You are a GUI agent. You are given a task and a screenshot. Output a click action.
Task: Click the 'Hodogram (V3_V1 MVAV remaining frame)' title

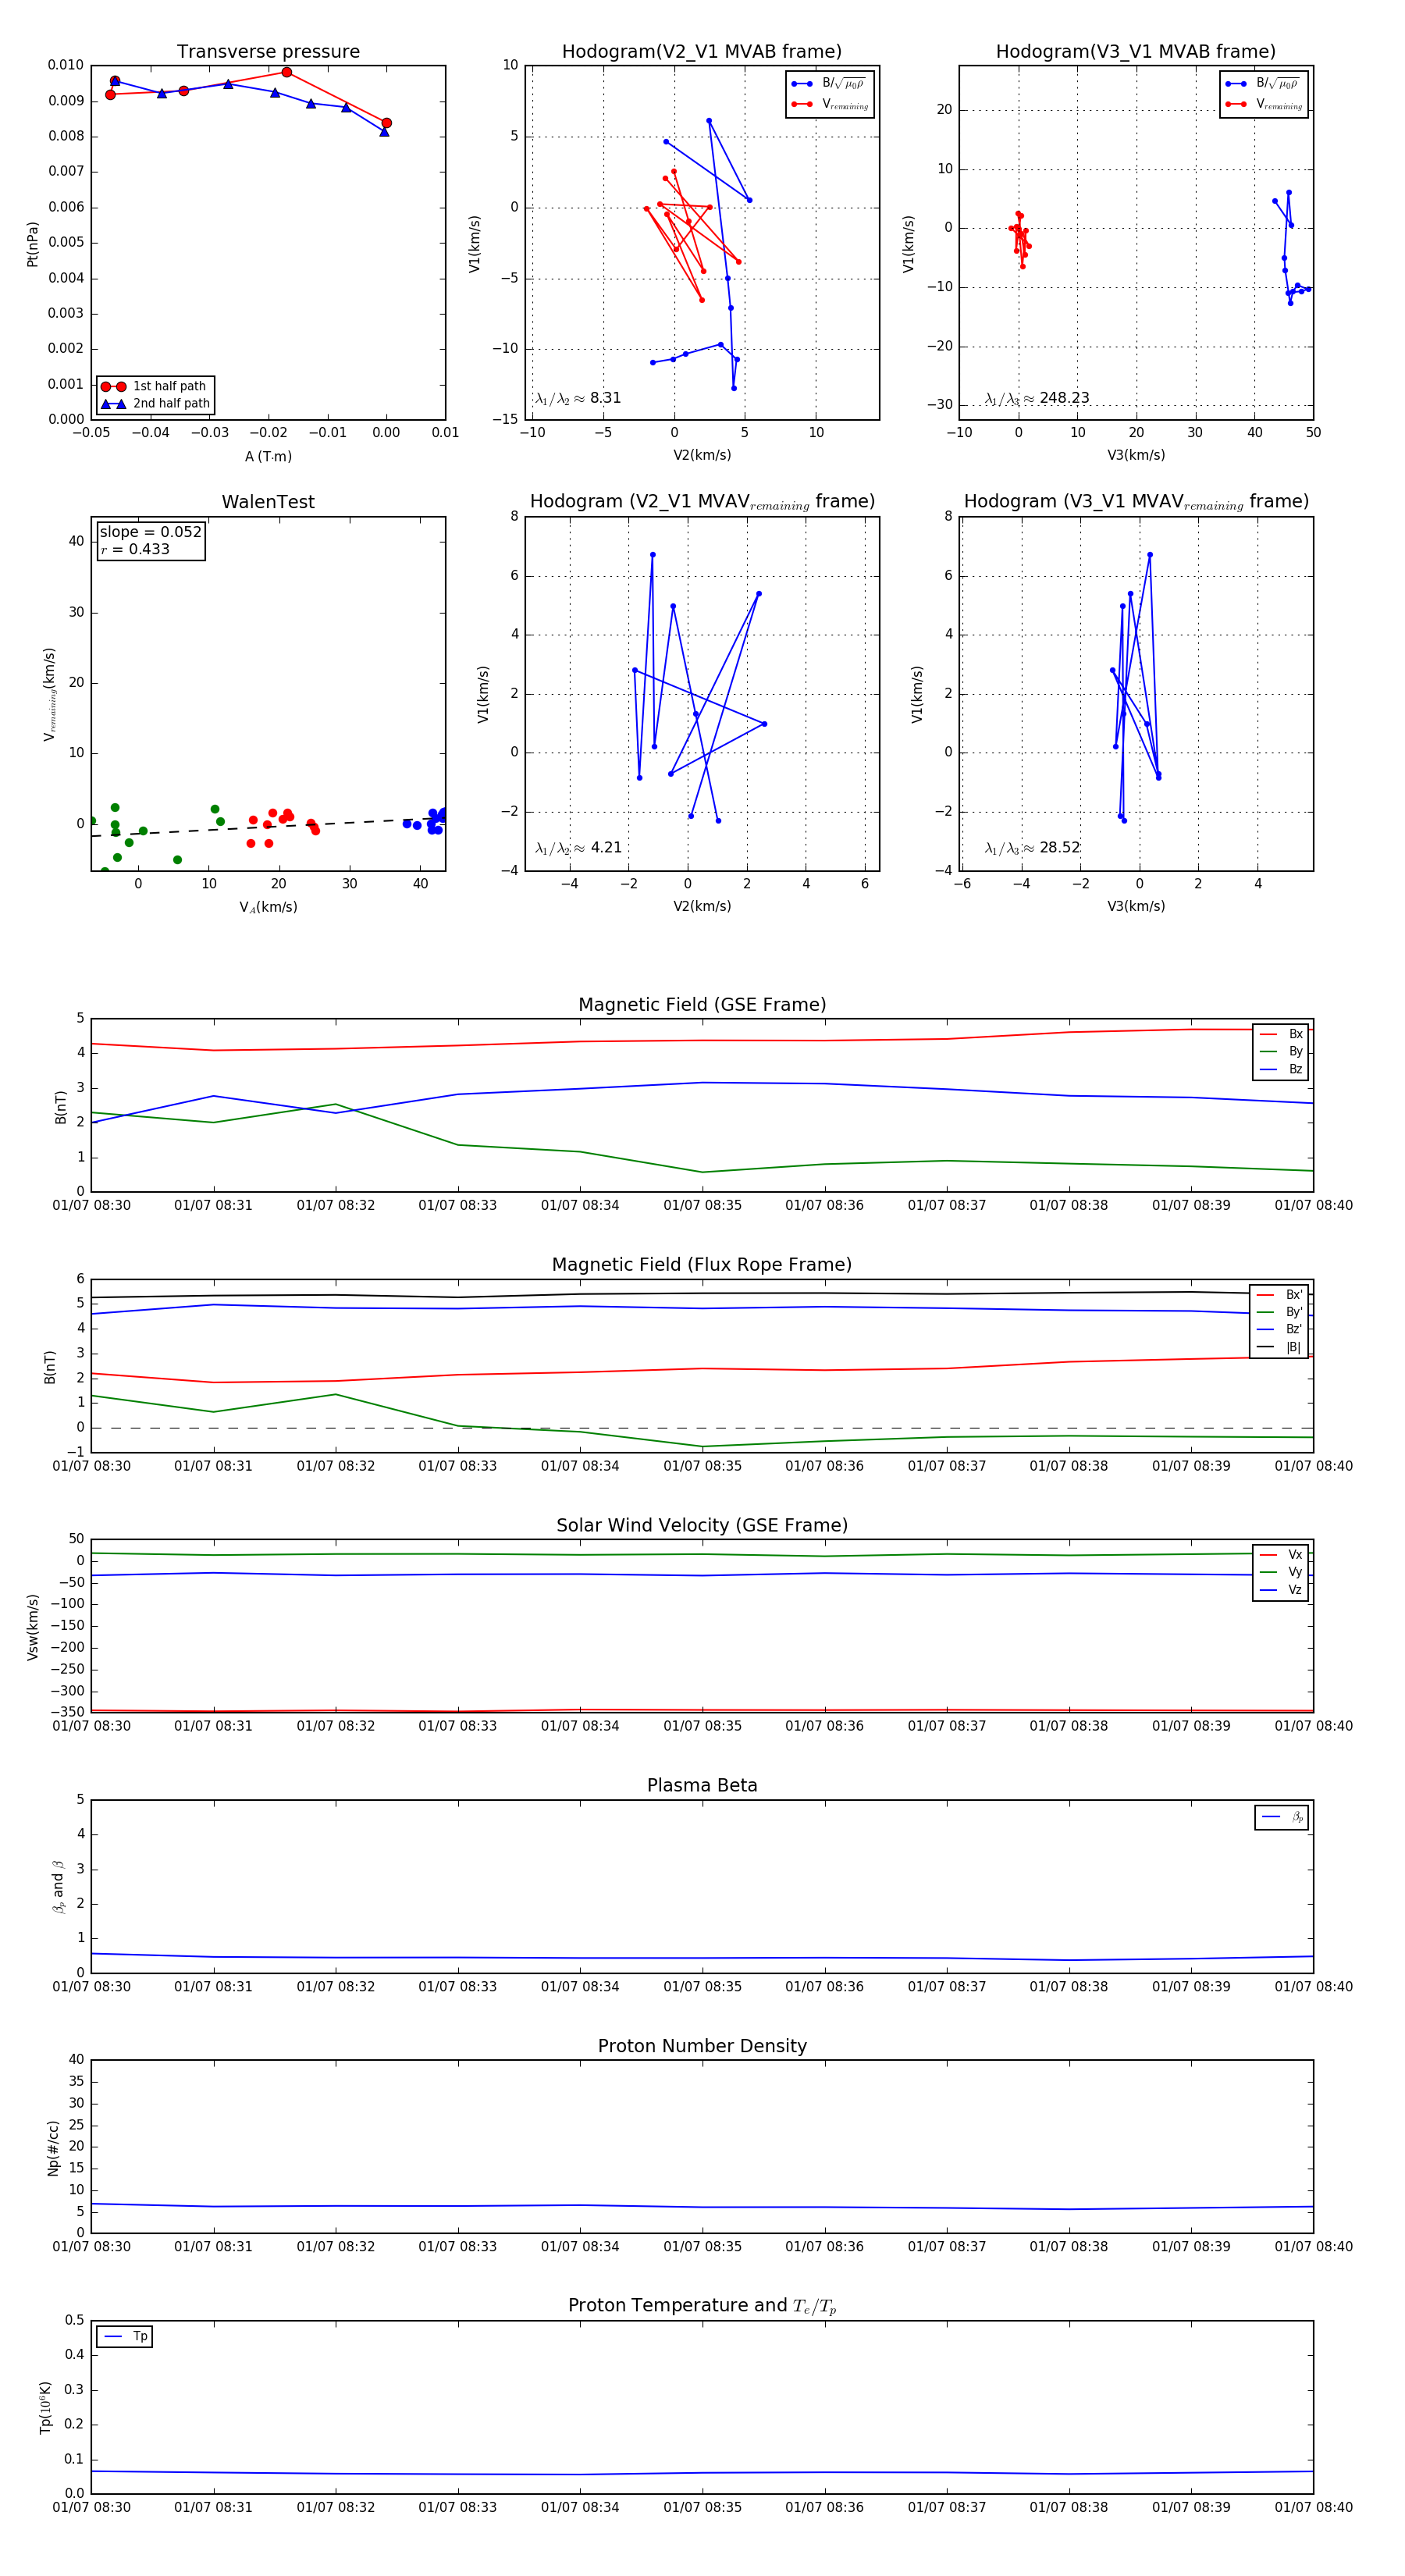tap(1136, 502)
